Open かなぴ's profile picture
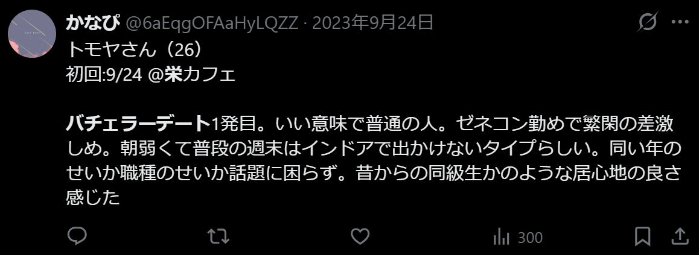The height and width of the screenshot is (255, 699). [x=32, y=34]
